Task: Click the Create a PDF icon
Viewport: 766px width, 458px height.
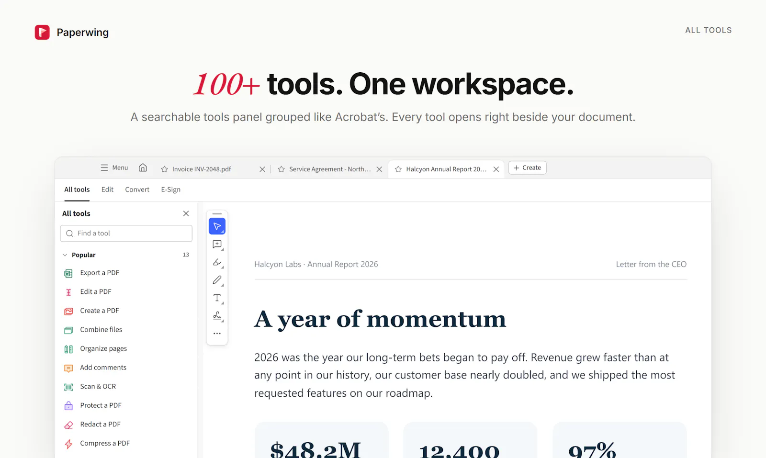Action: [x=68, y=311]
